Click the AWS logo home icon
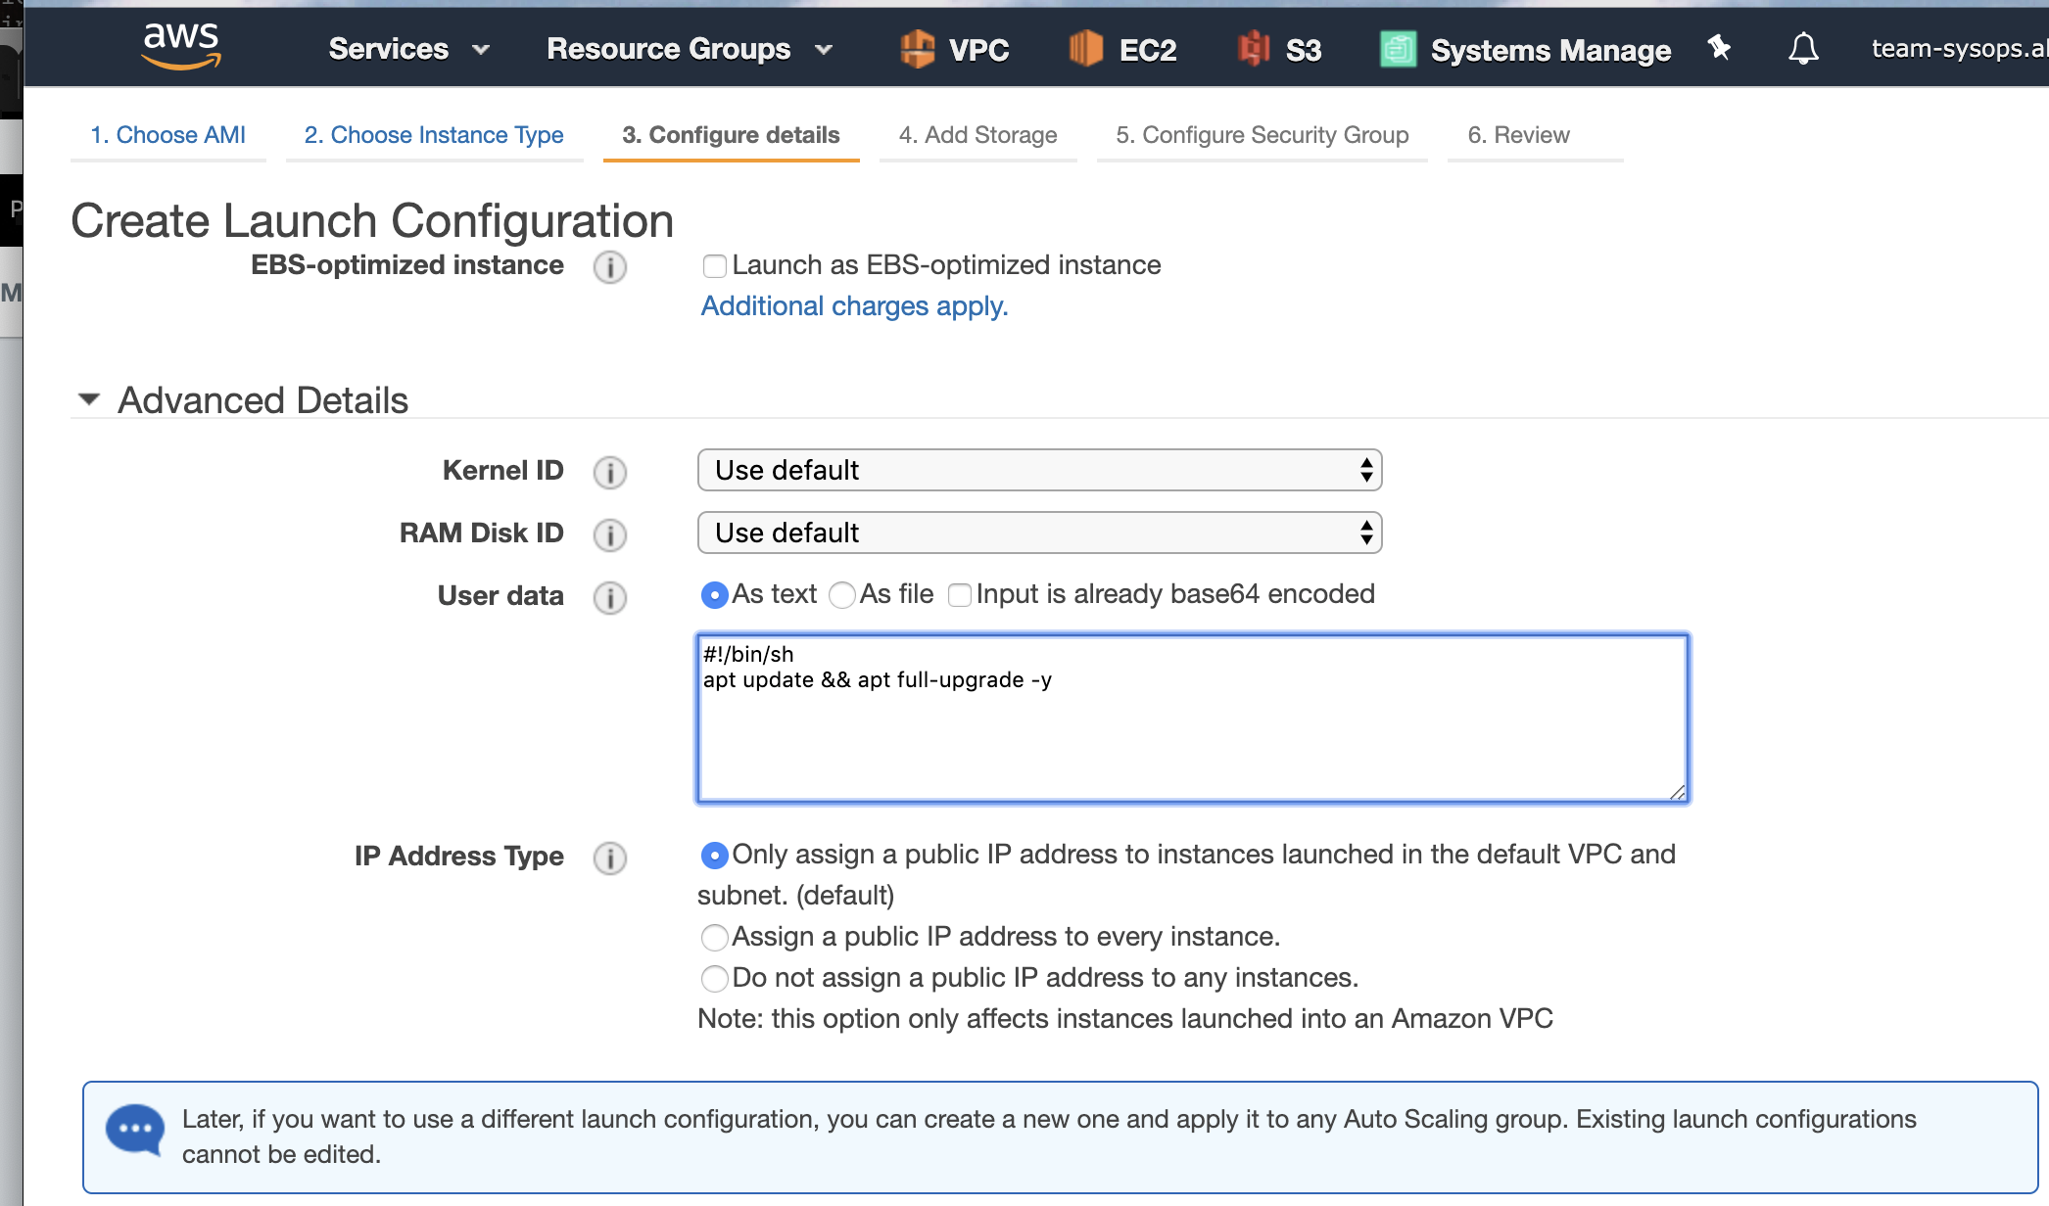This screenshot has height=1206, width=2049. pyautogui.click(x=181, y=46)
